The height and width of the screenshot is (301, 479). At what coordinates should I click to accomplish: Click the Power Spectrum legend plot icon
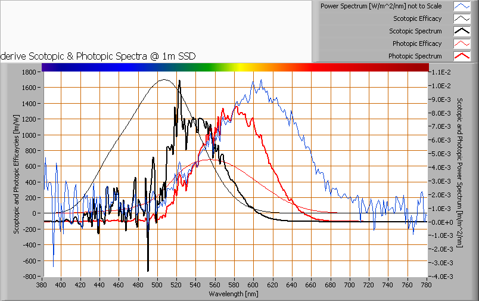(462, 6)
